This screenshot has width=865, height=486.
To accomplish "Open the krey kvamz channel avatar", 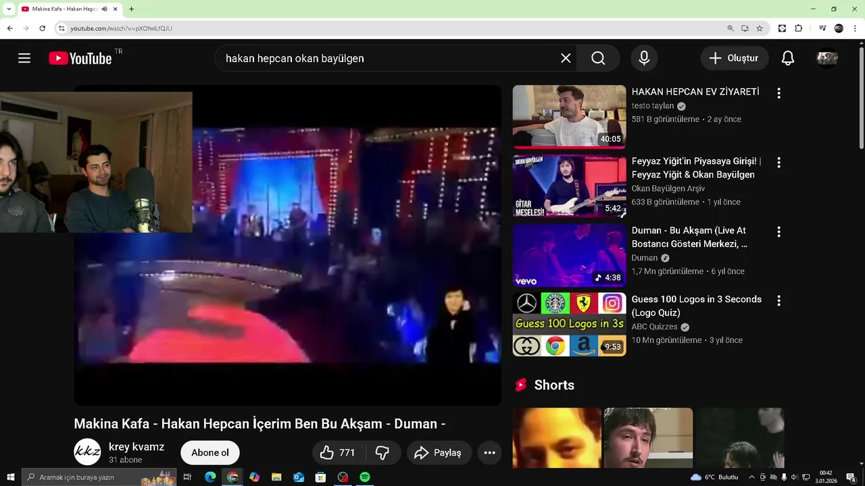I will [x=87, y=452].
